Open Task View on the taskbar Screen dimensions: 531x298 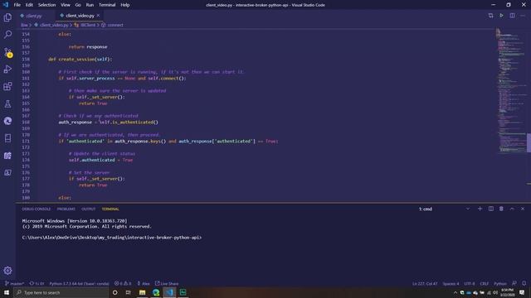tap(129, 292)
